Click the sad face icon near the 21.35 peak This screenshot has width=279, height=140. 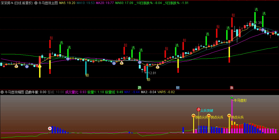point(263,30)
